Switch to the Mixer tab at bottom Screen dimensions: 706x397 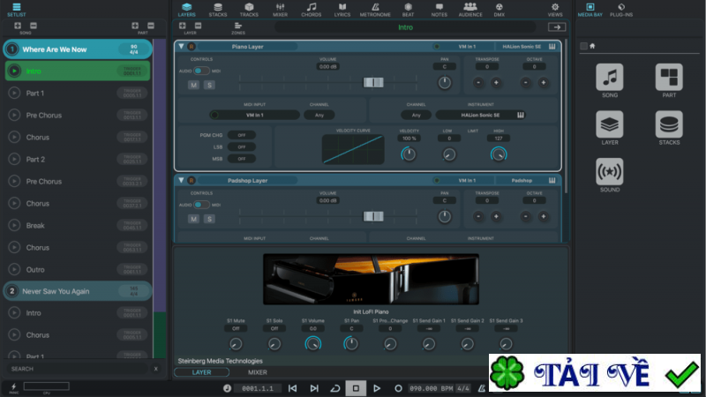point(258,372)
